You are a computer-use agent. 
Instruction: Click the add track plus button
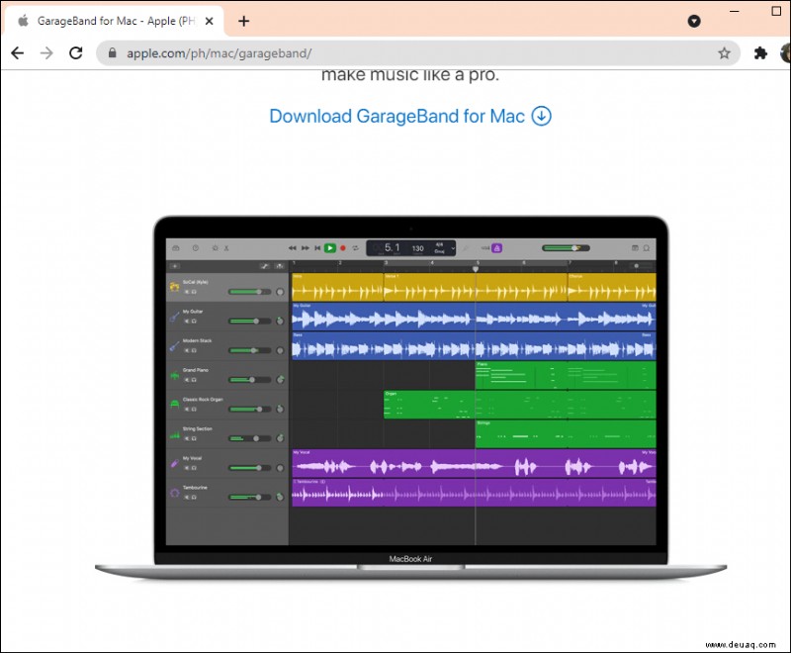tap(175, 266)
